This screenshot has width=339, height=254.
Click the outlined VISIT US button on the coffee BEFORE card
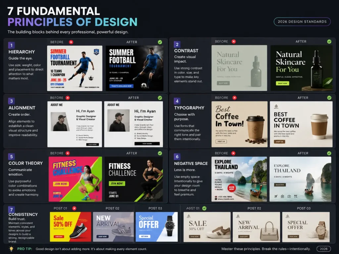(x=221, y=142)
